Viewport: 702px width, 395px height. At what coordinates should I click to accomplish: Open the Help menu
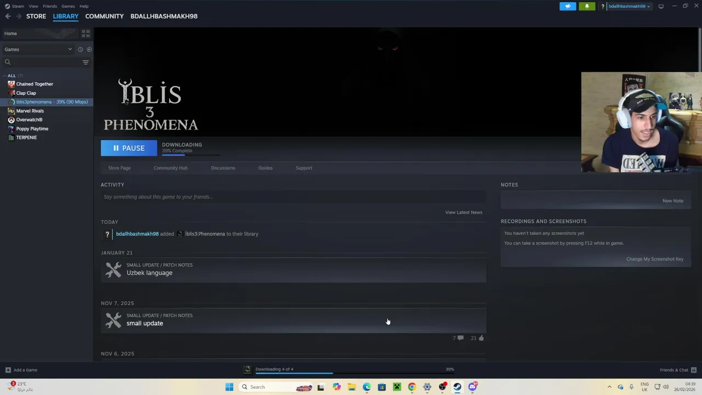click(x=84, y=6)
